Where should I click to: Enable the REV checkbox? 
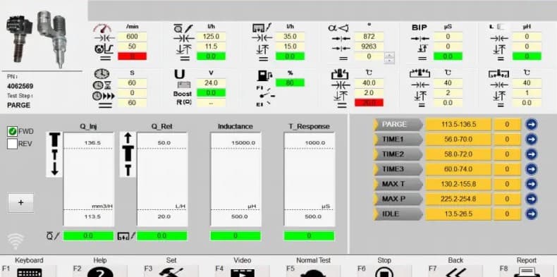pos(12,144)
